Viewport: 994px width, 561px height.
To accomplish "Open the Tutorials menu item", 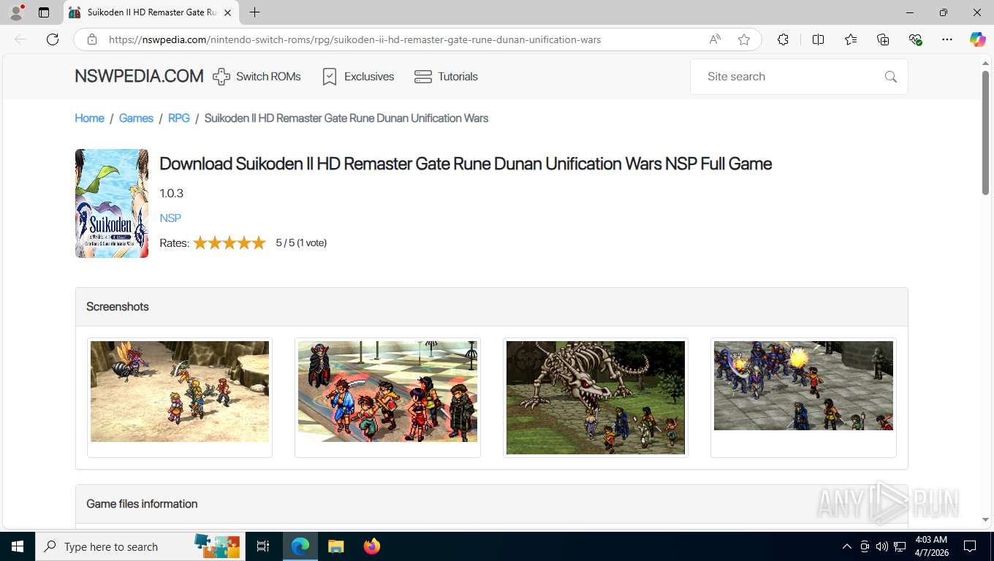I will [446, 76].
